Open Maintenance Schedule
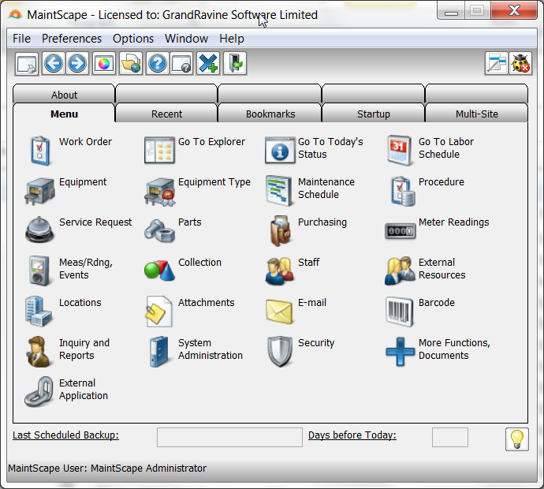Image resolution: width=544 pixels, height=489 pixels. pos(279,191)
